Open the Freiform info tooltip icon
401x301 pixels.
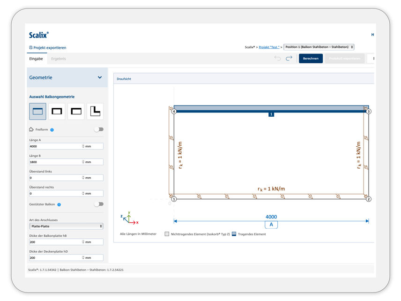pos(52,130)
